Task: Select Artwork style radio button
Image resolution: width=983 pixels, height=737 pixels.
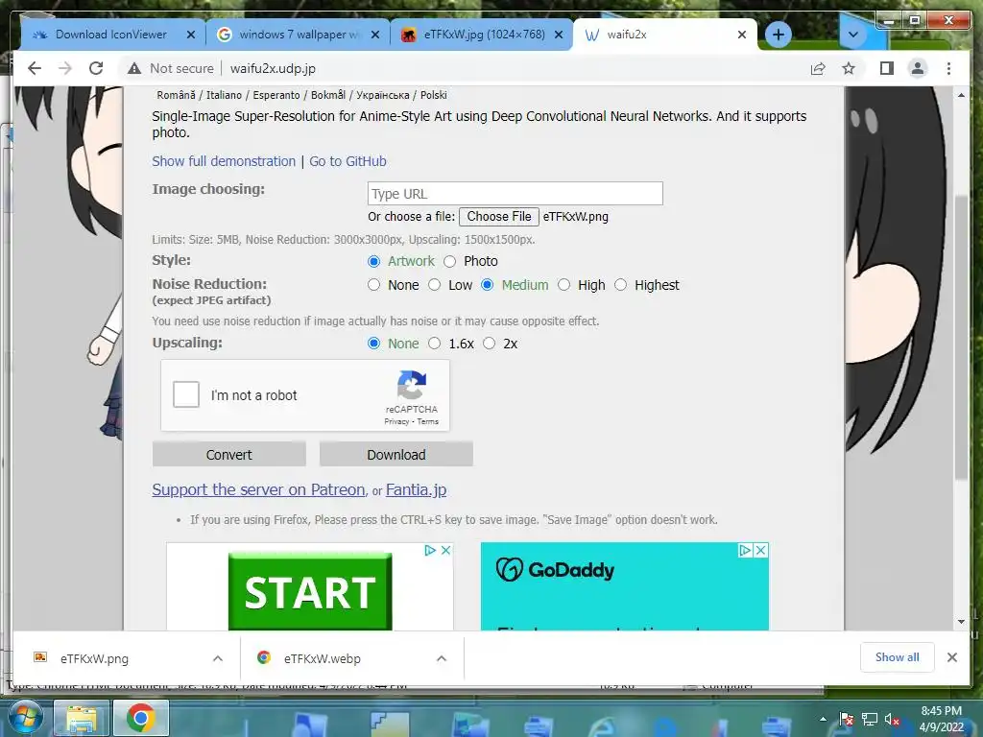Action: (x=373, y=261)
